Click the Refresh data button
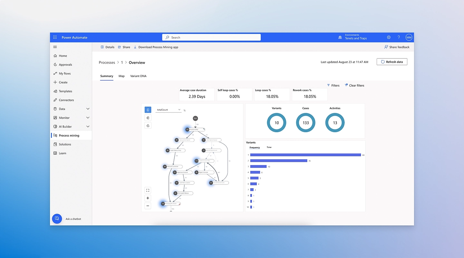This screenshot has height=258, width=464. (x=392, y=62)
